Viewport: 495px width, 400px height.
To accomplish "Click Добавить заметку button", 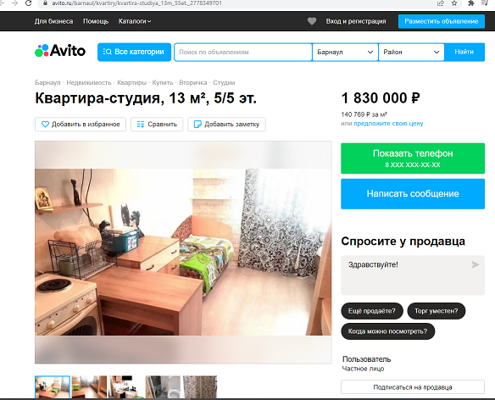I will [226, 124].
